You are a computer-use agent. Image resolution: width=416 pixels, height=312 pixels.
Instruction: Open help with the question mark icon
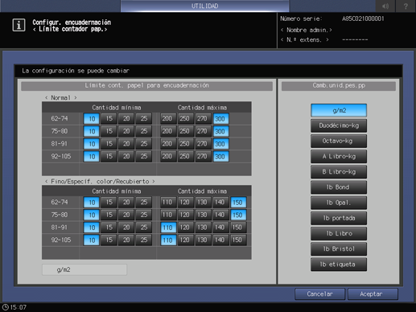(406, 6)
